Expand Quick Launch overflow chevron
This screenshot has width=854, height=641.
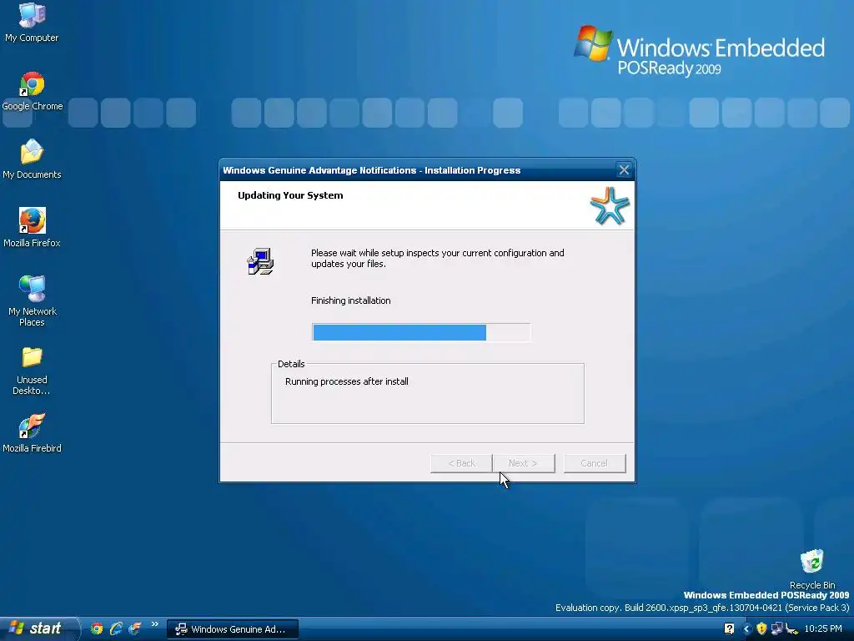pyautogui.click(x=154, y=624)
